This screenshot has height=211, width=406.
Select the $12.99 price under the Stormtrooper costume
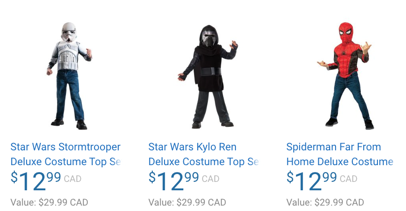tap(35, 180)
